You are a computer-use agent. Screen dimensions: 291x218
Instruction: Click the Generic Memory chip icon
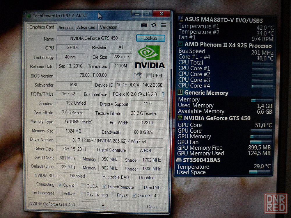[x=180, y=92]
